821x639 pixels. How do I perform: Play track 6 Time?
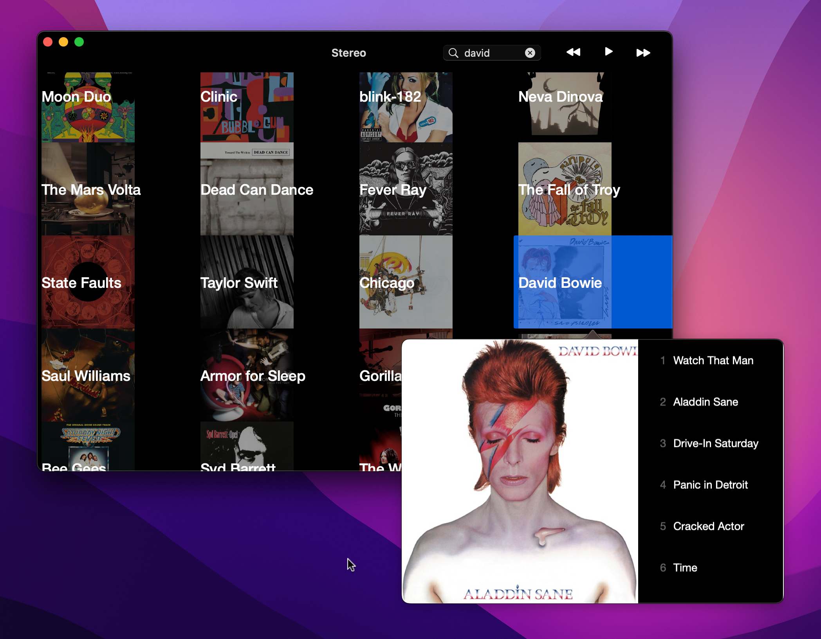(x=710, y=567)
